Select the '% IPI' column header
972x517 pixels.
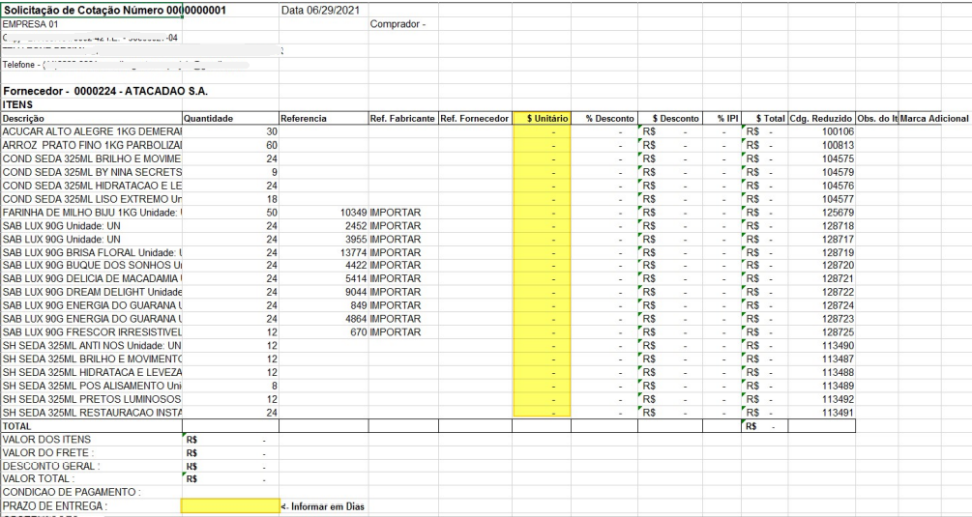pyautogui.click(x=722, y=118)
